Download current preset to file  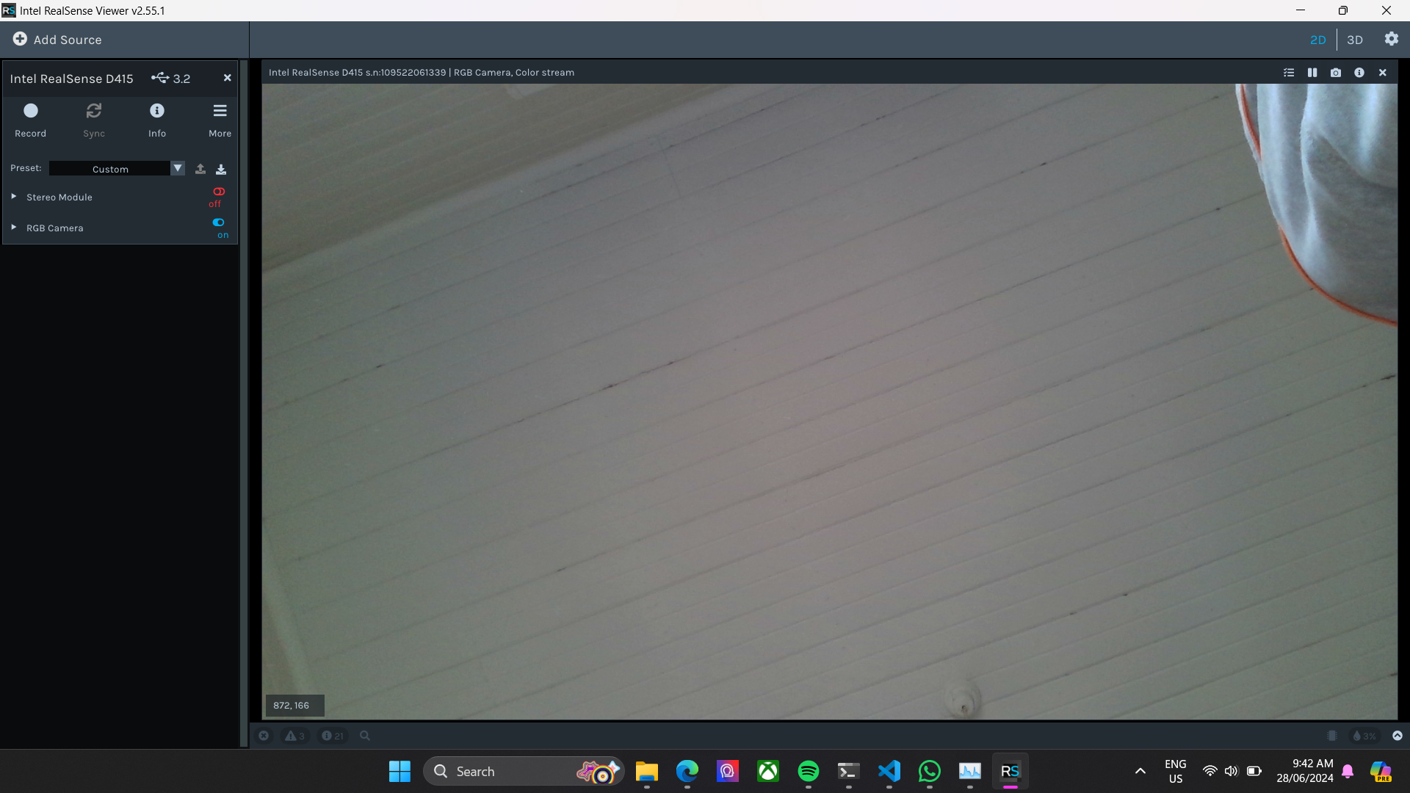point(221,169)
